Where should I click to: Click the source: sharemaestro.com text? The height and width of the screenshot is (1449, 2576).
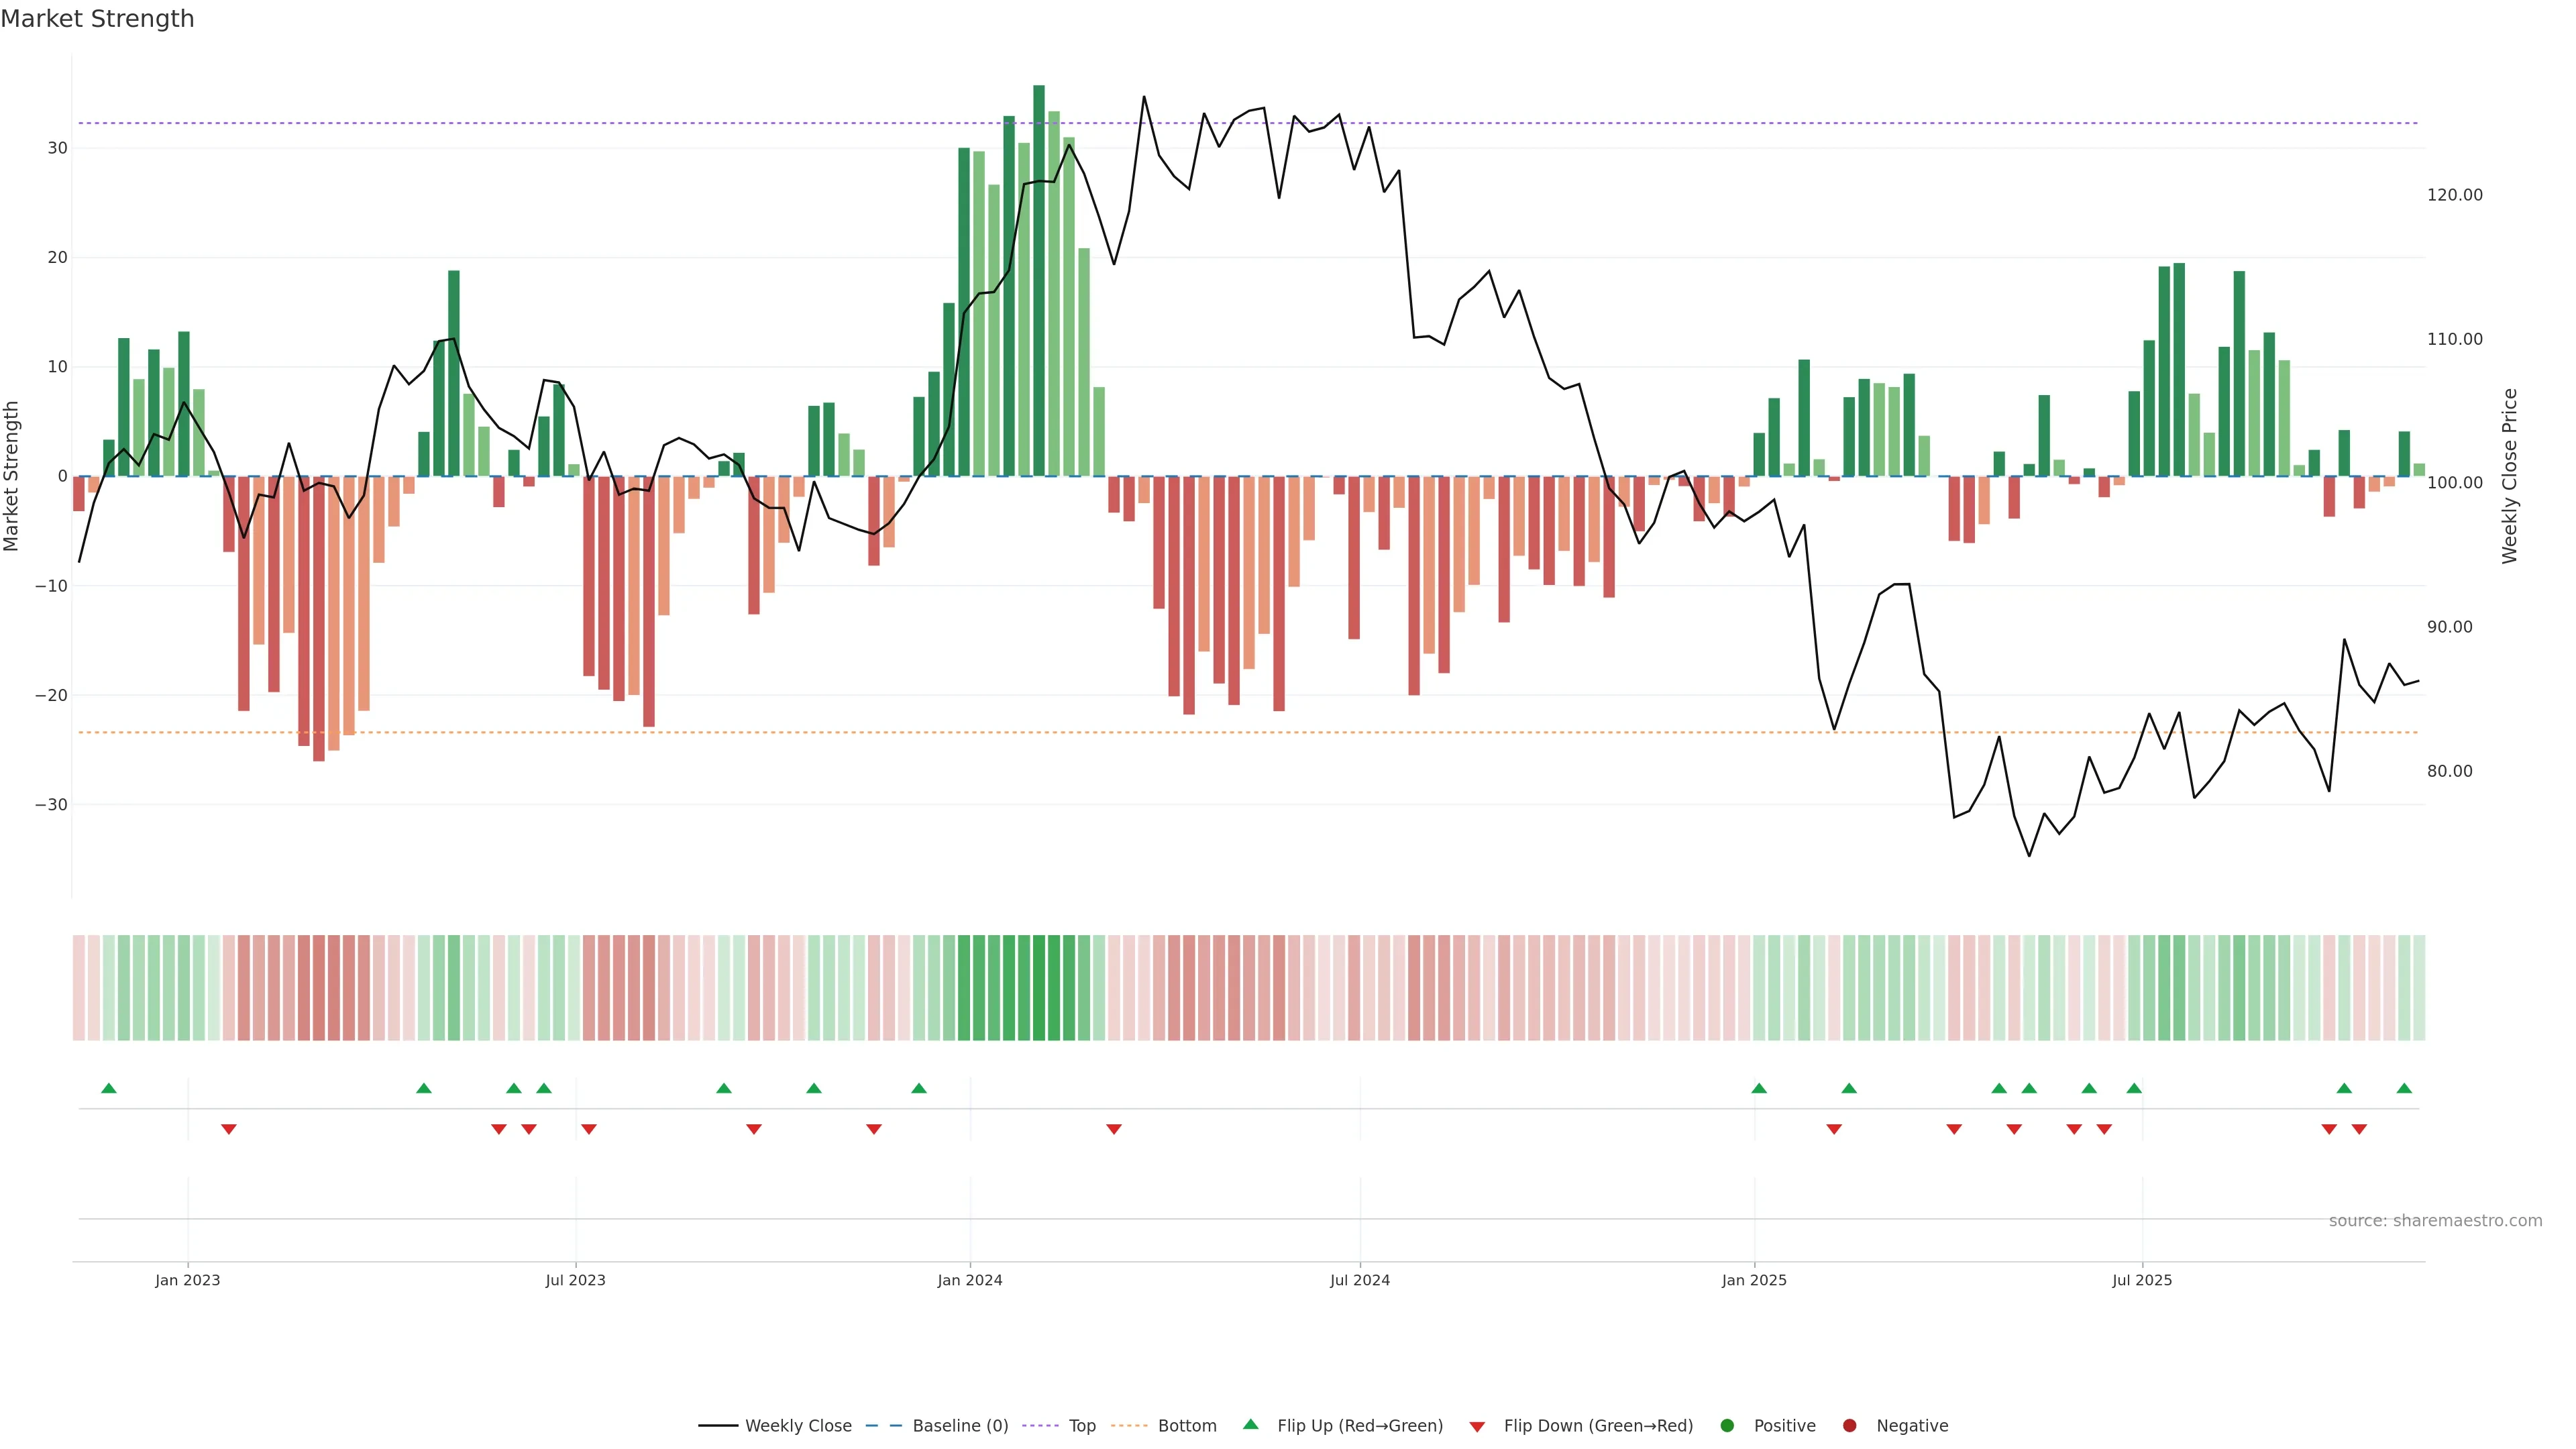[2435, 1221]
